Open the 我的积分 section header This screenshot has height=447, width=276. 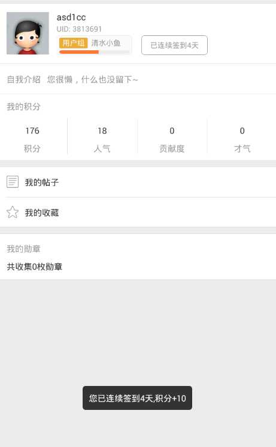click(x=23, y=107)
